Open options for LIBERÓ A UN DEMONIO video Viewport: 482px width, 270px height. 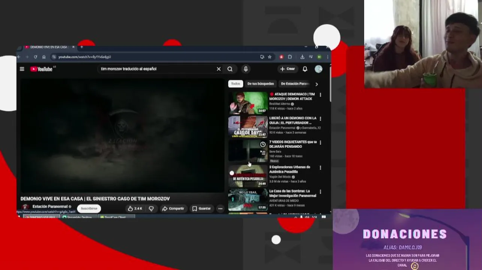(x=320, y=119)
